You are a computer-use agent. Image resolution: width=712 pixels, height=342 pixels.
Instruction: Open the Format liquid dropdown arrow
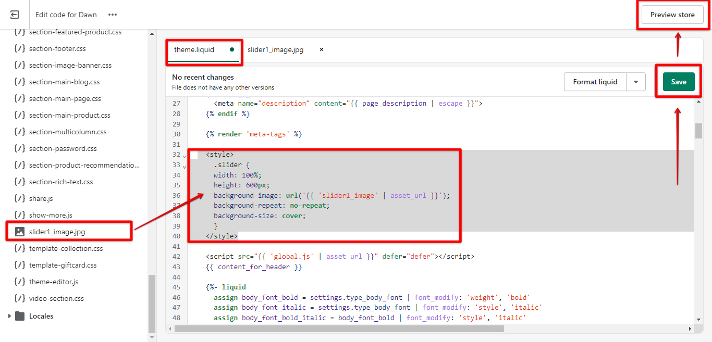click(635, 82)
